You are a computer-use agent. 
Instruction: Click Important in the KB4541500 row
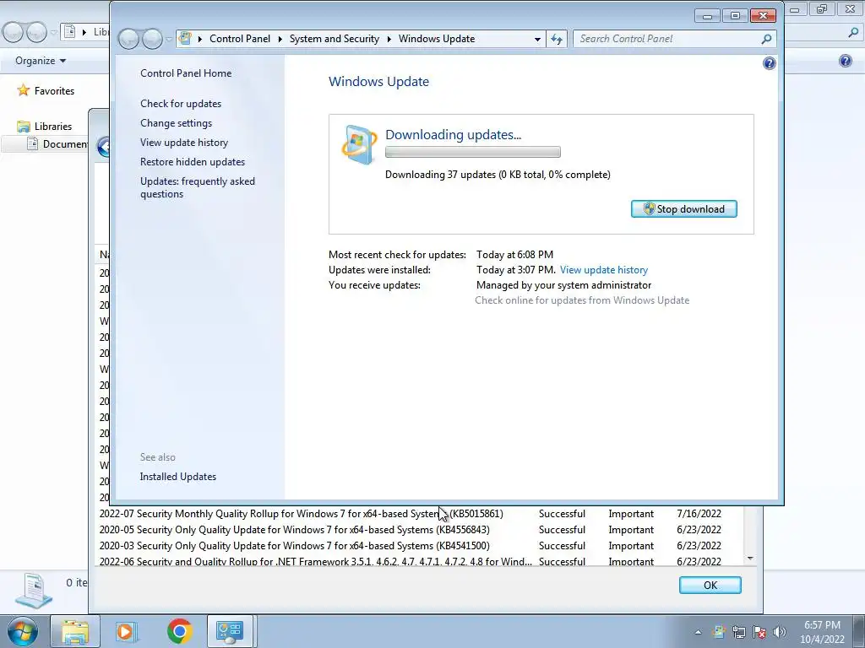(x=631, y=546)
